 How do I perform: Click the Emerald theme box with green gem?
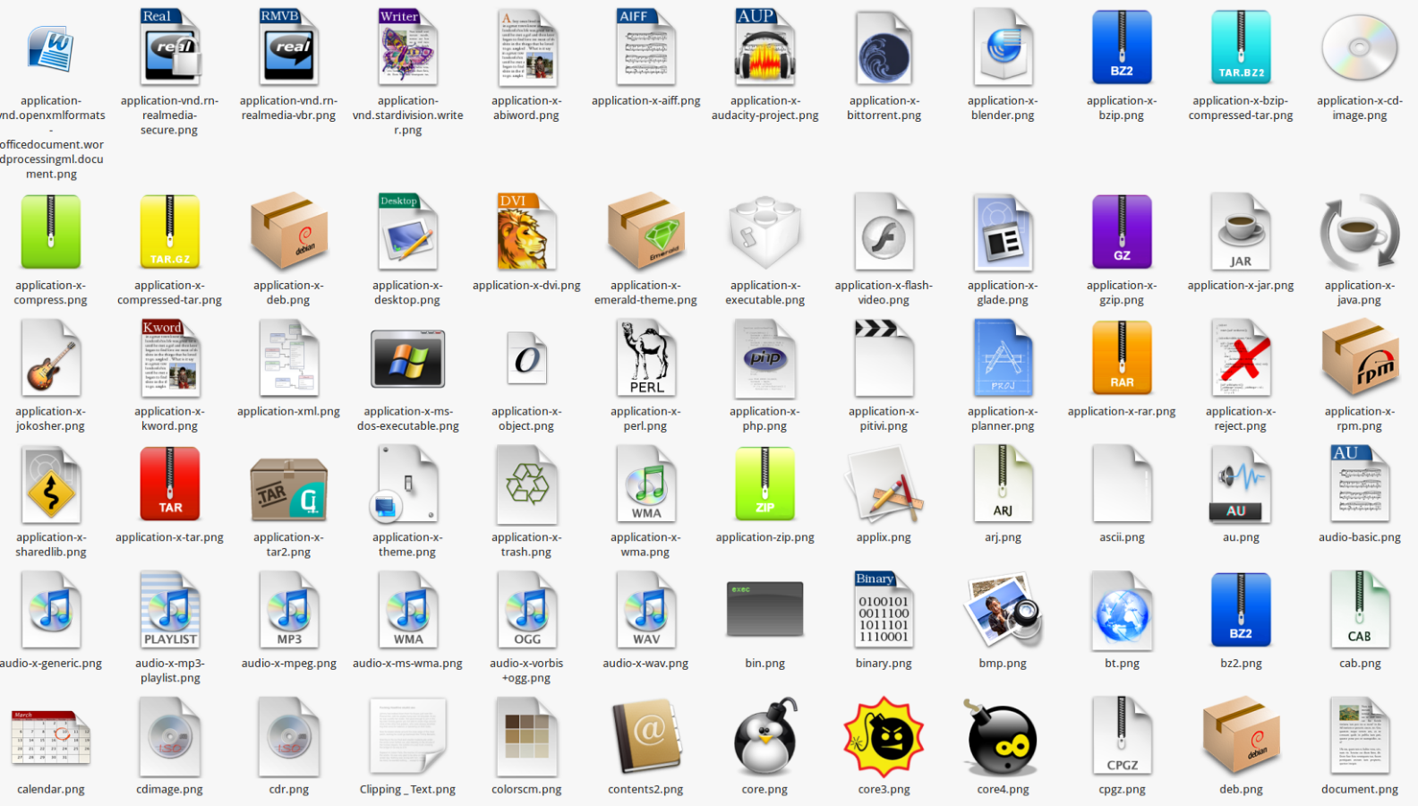click(645, 232)
